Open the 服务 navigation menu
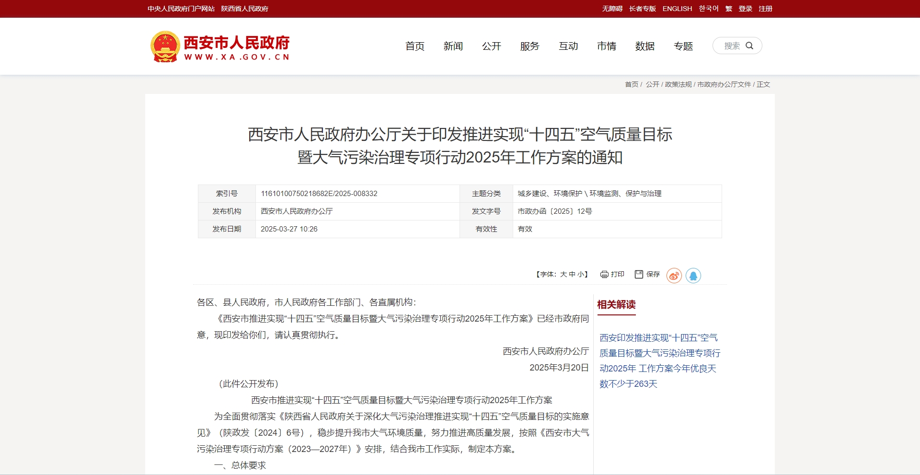Screen dimensions: 920x475 point(529,46)
